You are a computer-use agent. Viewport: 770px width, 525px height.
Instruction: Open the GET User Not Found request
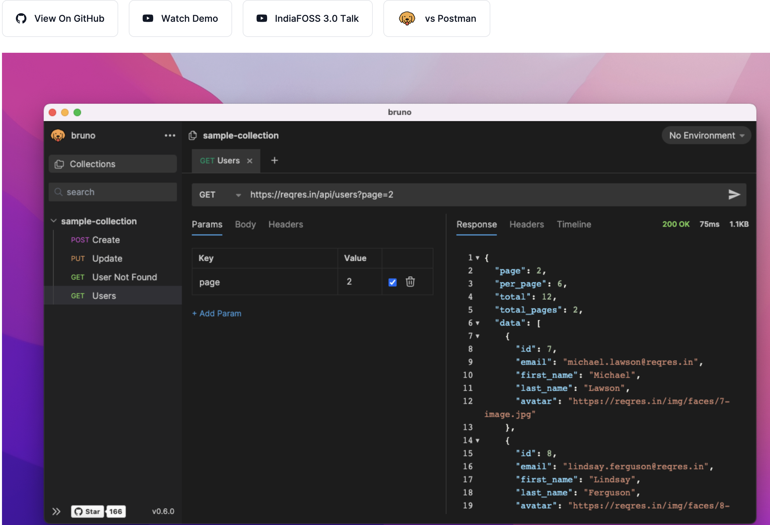pos(113,277)
